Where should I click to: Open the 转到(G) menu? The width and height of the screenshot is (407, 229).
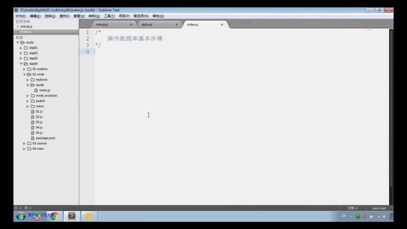94,16
